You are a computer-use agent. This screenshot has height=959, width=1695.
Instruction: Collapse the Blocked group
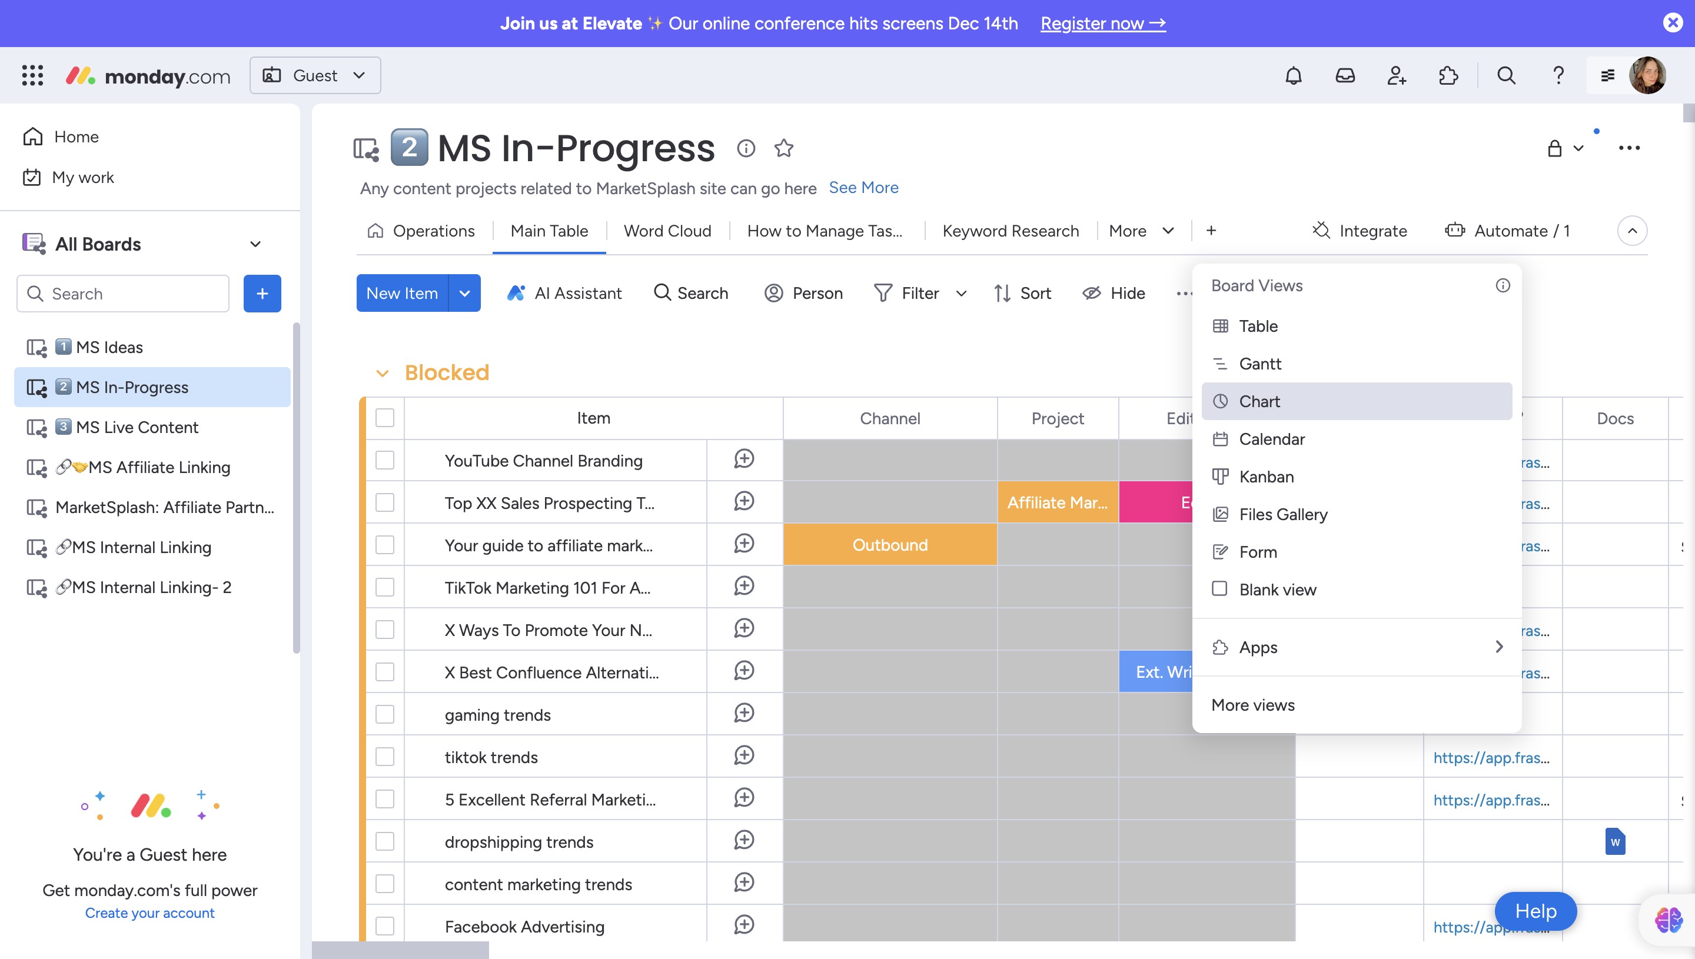coord(382,374)
